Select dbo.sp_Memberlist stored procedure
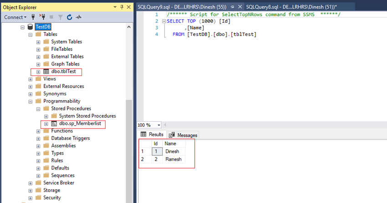The height and width of the screenshot is (203, 387). 80,123
